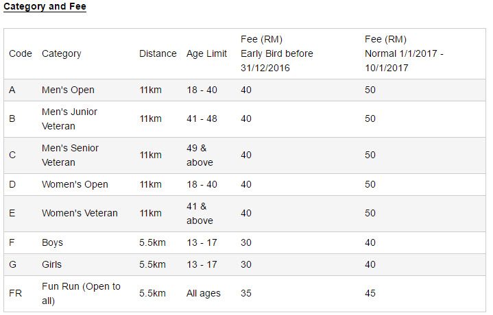Image resolution: width=493 pixels, height=315 pixels.
Task: Click the Men's Junior Veteran category cell
Action: click(69, 118)
